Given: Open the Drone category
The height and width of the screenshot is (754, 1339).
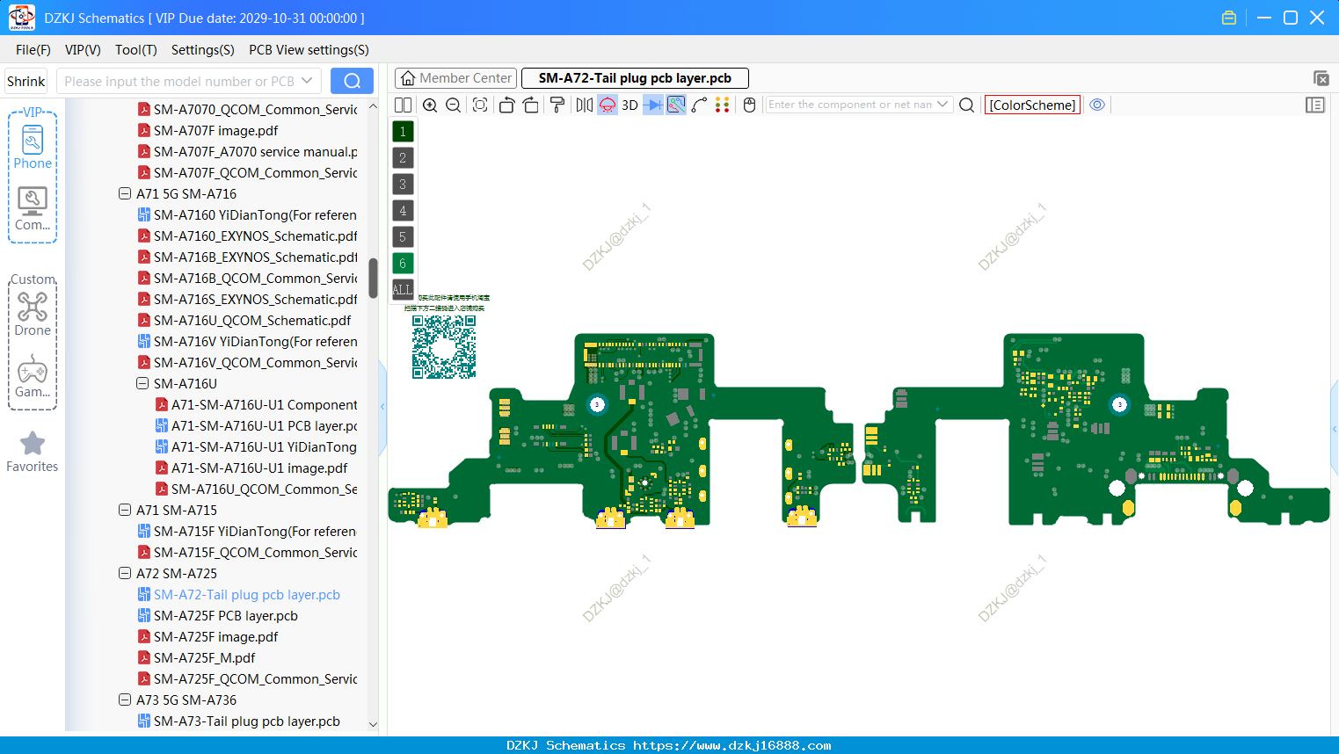Looking at the screenshot, I should pos(33,315).
